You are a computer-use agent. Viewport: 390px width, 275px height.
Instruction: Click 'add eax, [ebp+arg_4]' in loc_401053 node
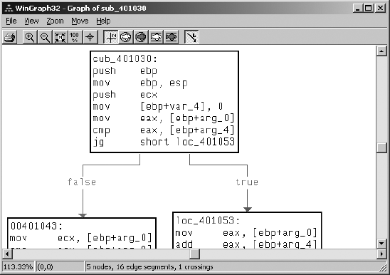pyautogui.click(x=246, y=244)
